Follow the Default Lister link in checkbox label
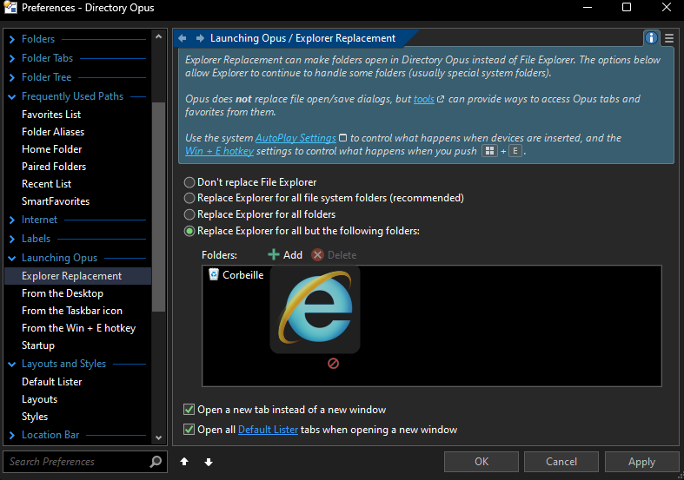684x480 pixels. 268,430
